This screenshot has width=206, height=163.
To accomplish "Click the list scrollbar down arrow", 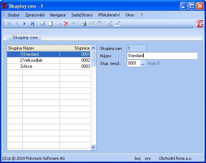I will (93, 147).
